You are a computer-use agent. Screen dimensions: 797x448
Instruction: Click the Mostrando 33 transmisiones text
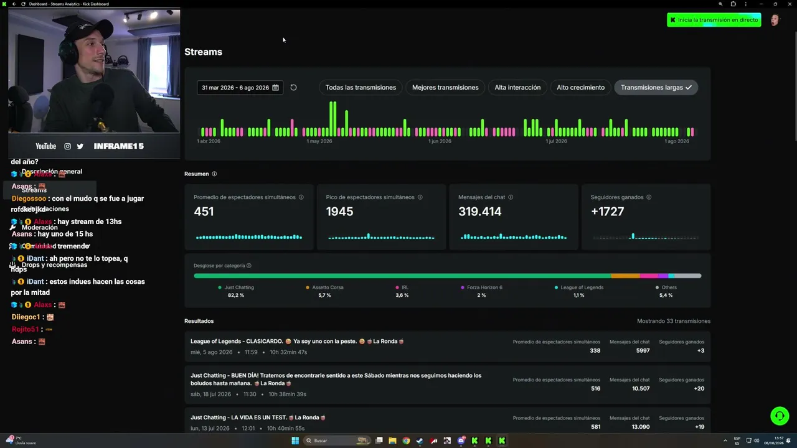[x=674, y=321]
